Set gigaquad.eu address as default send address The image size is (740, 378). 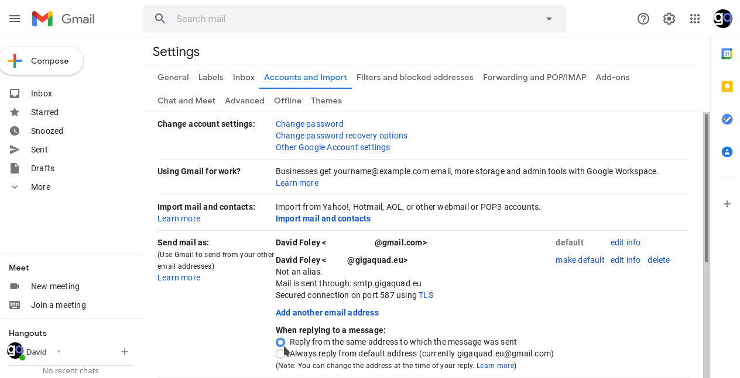(x=580, y=259)
